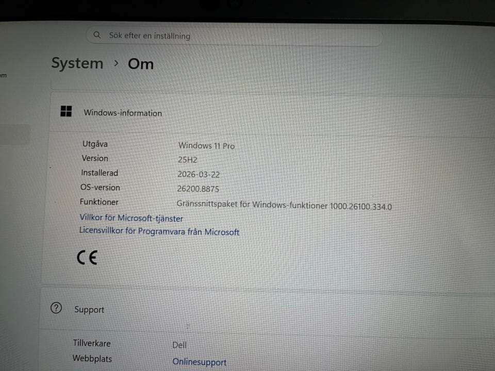The image size is (495, 371).
Task: Click the 'Om' breadcrumb heading
Action: click(x=141, y=64)
